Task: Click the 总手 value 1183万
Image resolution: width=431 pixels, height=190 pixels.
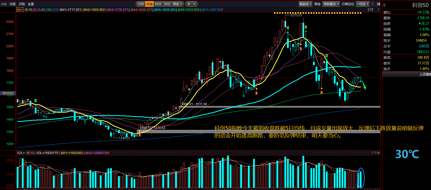Action: click(424, 46)
